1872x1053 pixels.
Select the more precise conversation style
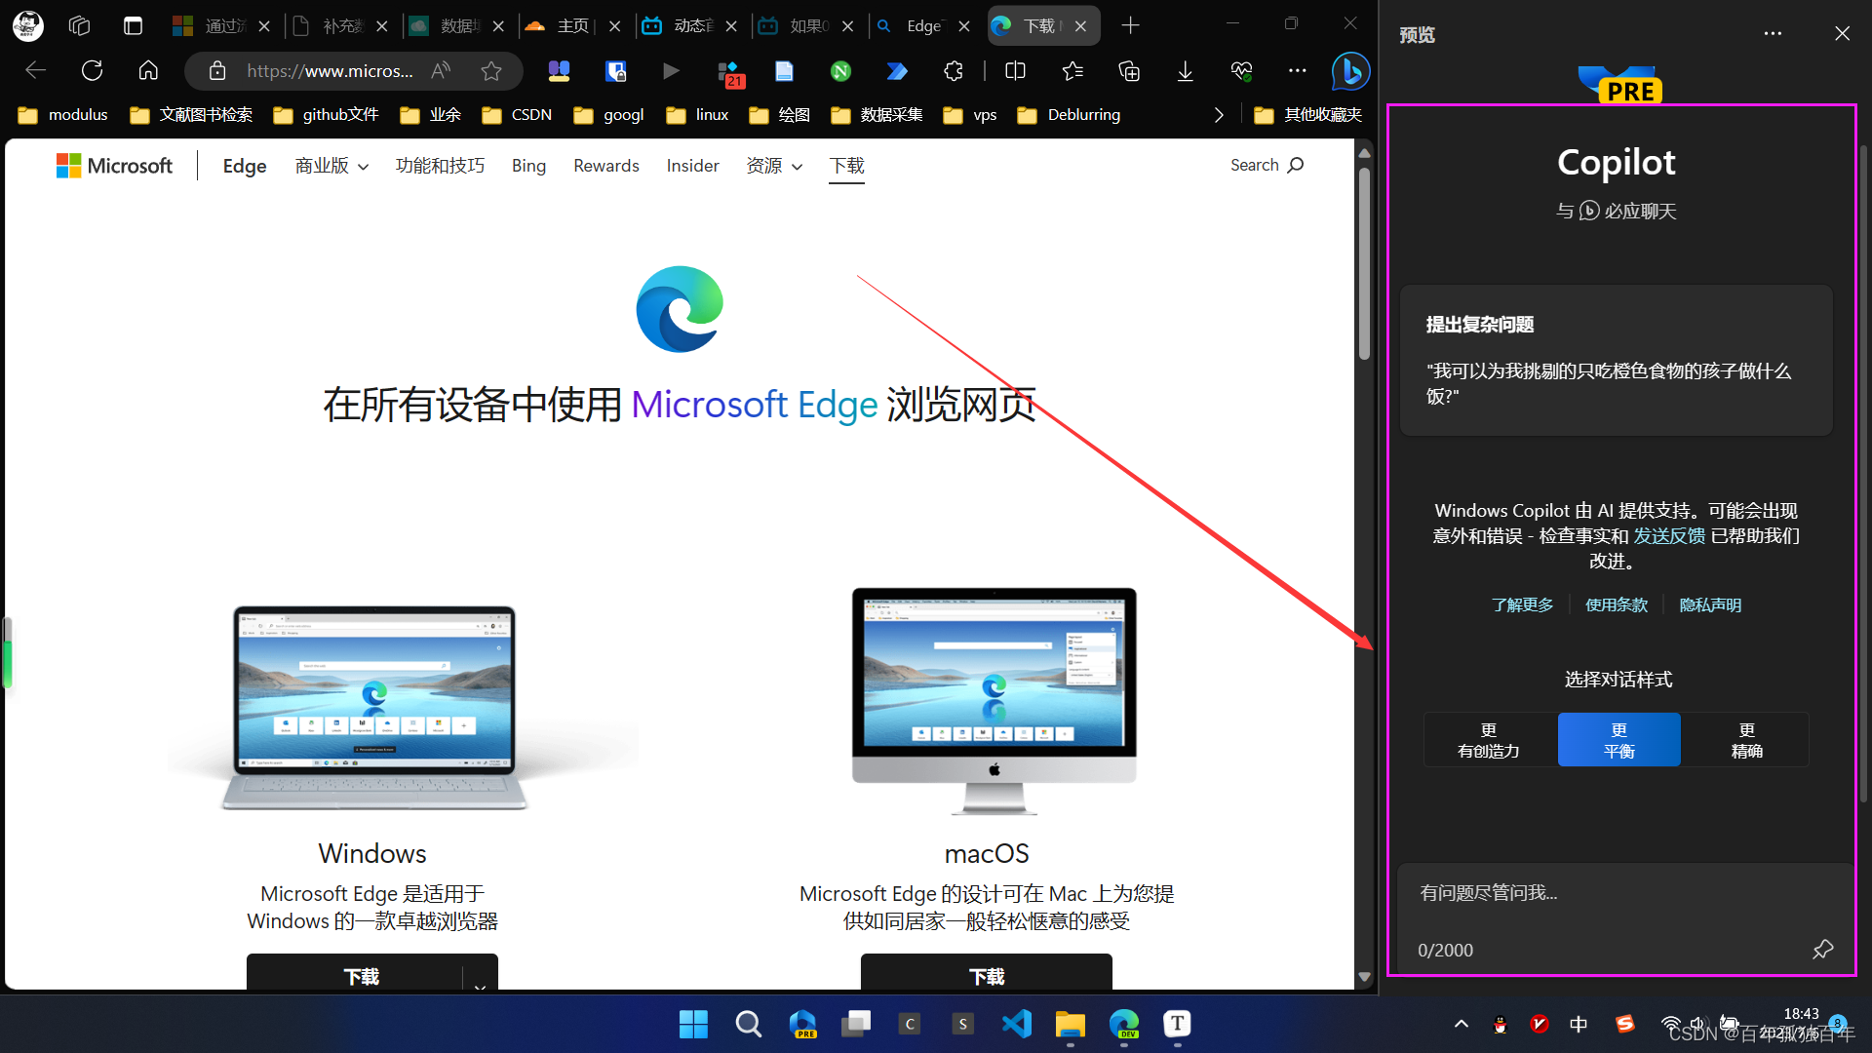coord(1745,740)
